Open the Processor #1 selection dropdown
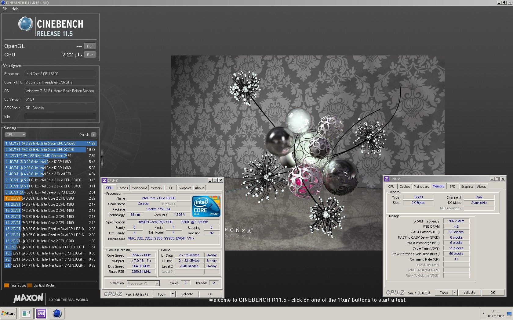This screenshot has width=513, height=320. point(143,283)
